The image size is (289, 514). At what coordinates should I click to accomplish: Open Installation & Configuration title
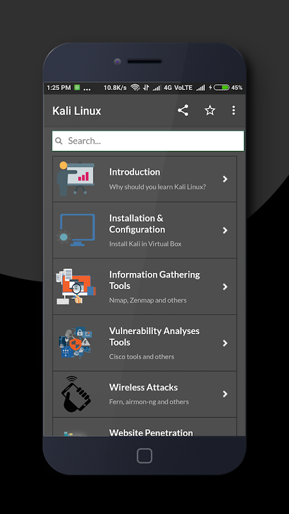click(137, 224)
